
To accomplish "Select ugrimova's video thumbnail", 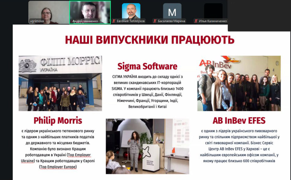I will click(49, 12).
